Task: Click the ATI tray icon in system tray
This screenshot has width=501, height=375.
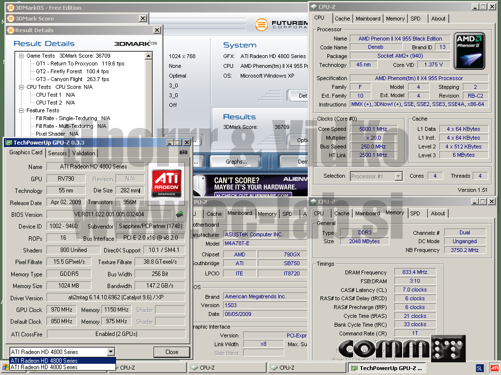Action: pyautogui.click(x=494, y=368)
